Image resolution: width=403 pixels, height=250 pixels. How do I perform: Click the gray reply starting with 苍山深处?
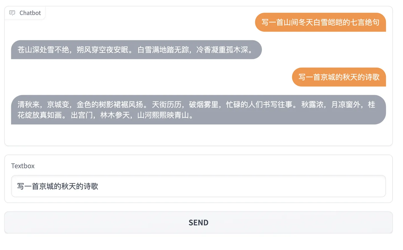point(136,50)
